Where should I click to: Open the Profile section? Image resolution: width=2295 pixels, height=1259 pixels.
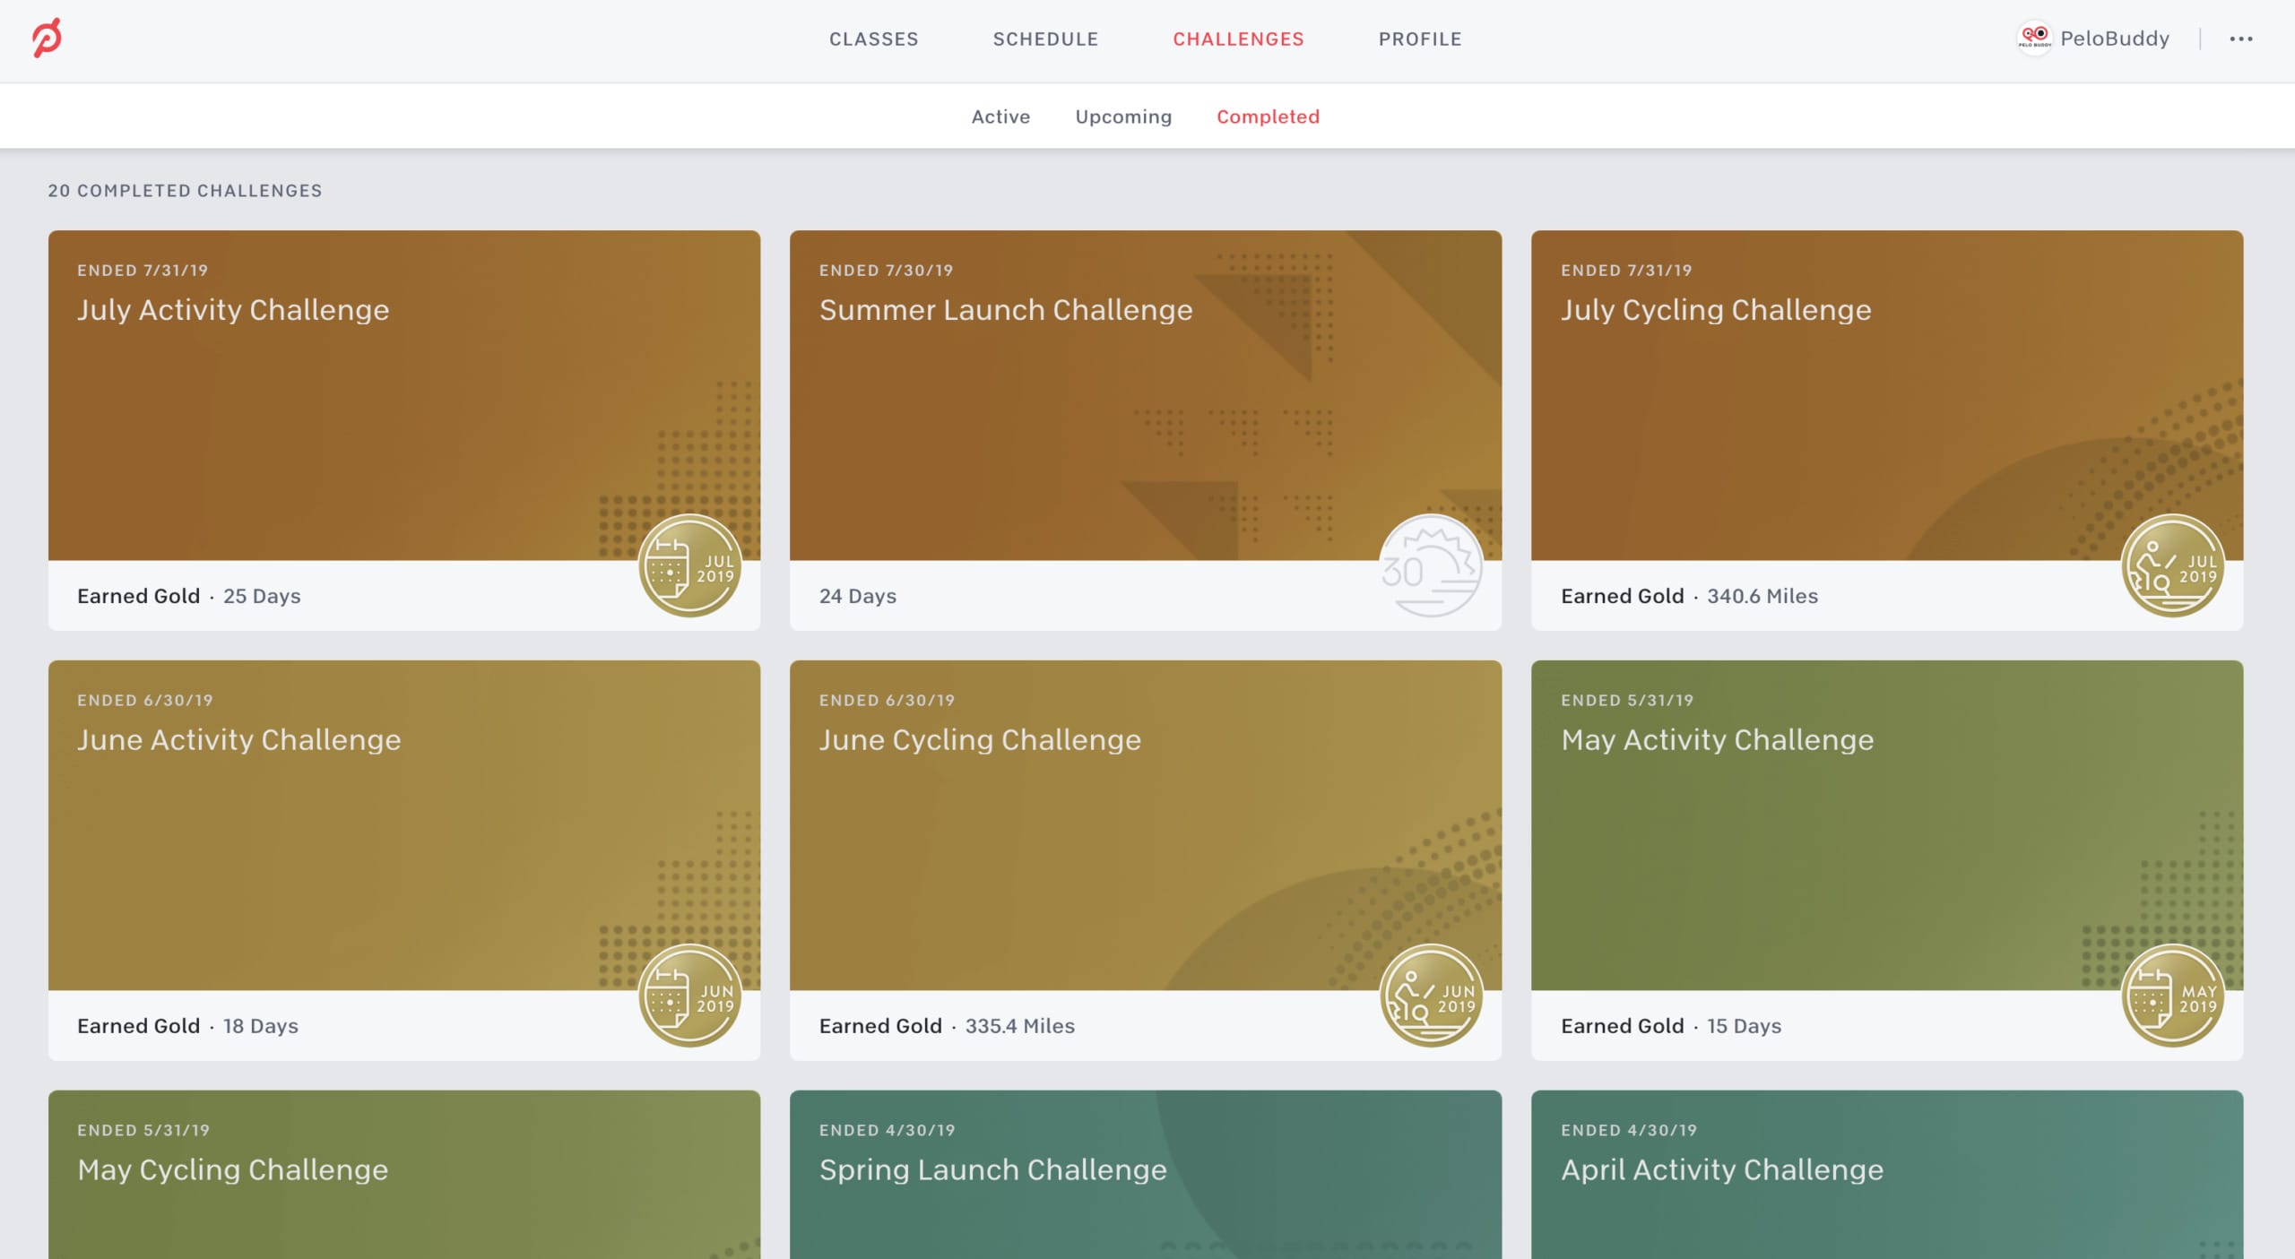(x=1420, y=39)
